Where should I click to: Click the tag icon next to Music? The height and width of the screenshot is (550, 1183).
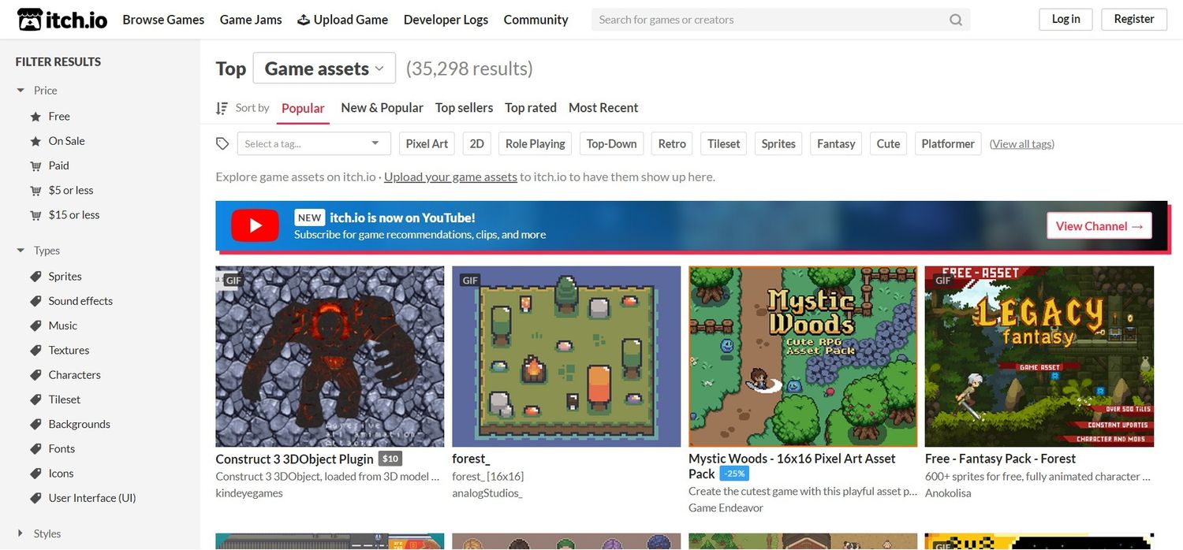point(35,325)
